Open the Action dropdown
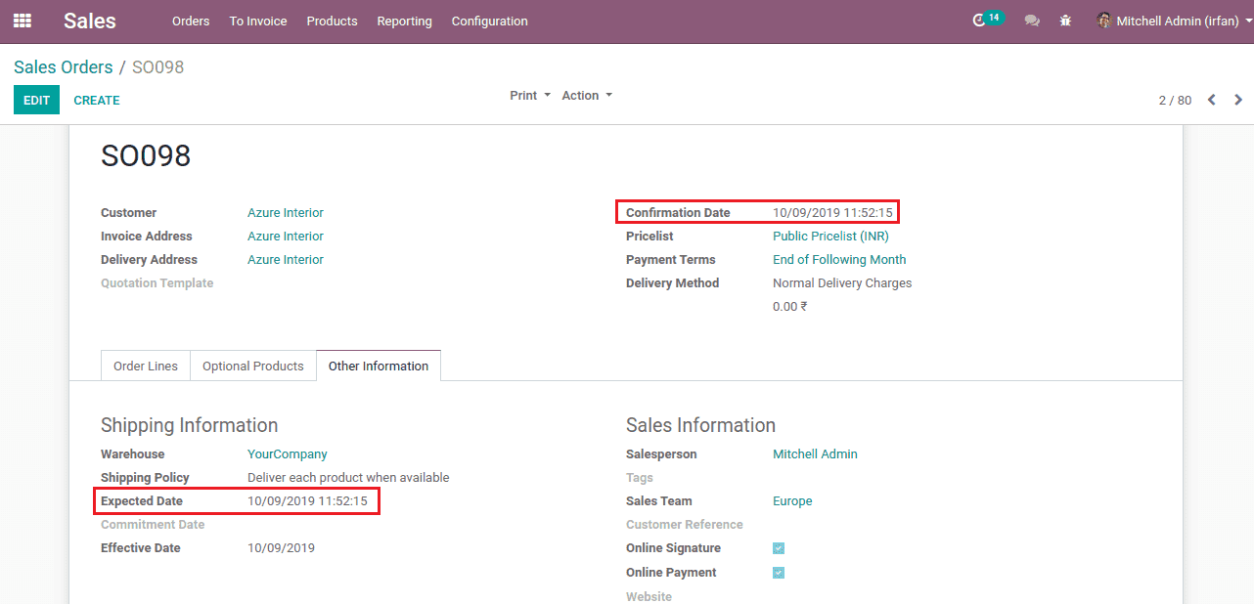This screenshot has width=1254, height=604. pyautogui.click(x=587, y=96)
